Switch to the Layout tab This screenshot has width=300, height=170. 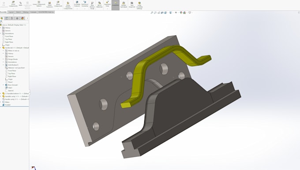pos(11,12)
